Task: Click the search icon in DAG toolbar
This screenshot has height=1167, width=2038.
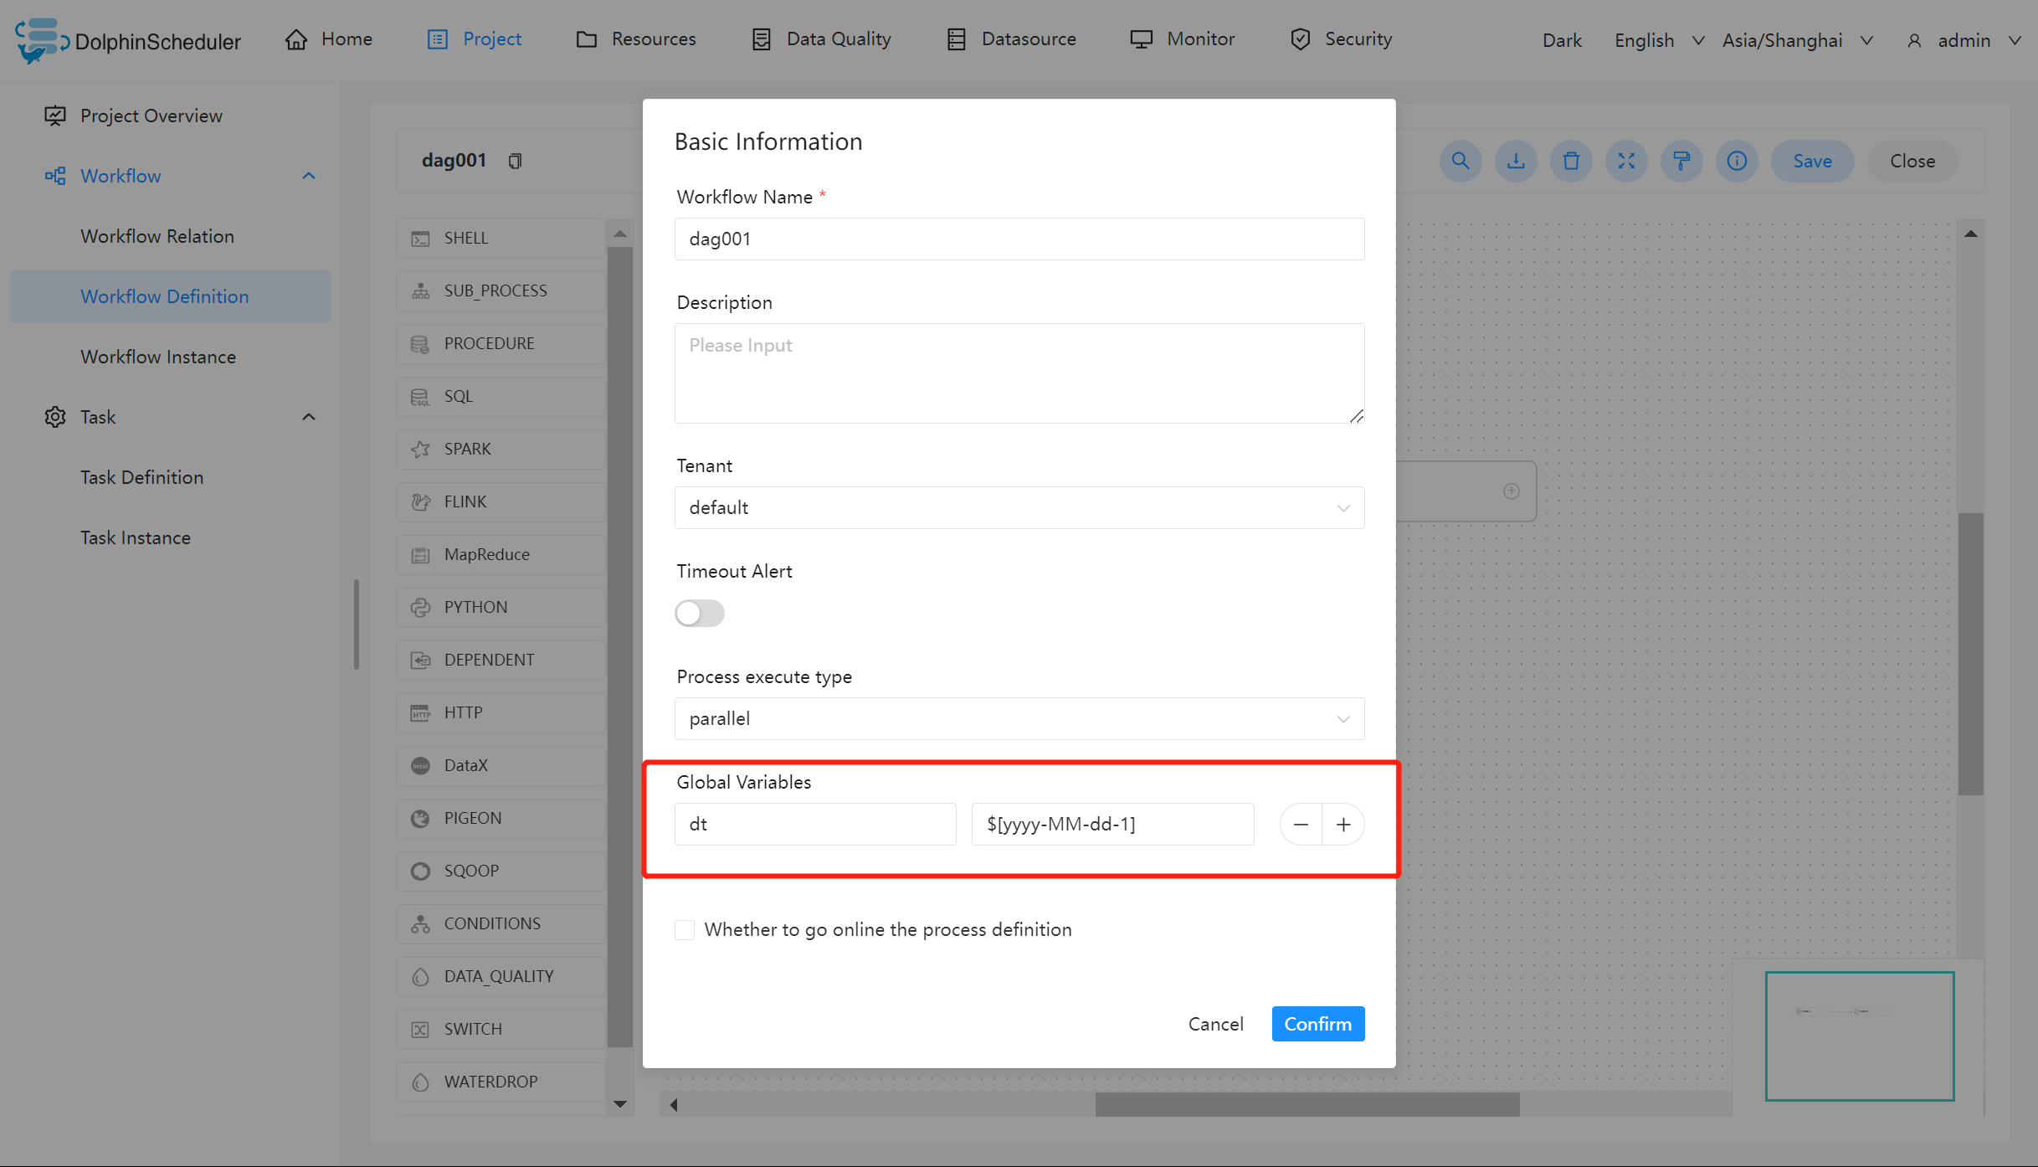Action: tap(1460, 161)
